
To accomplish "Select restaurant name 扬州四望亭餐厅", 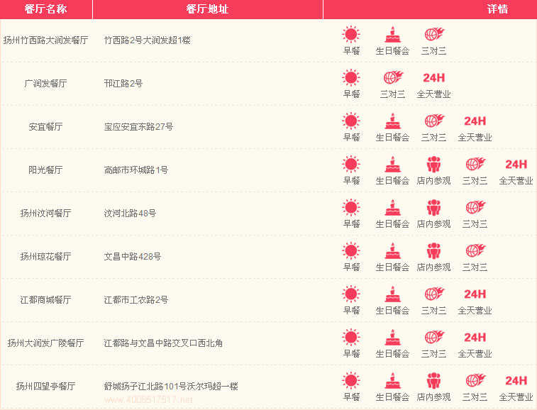I will tap(46, 387).
